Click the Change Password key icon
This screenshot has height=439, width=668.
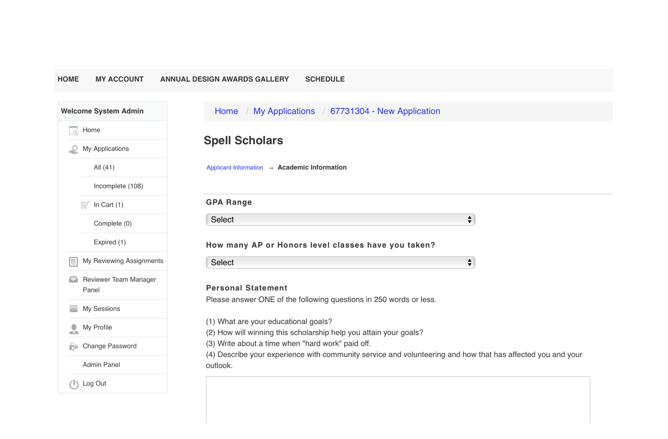(74, 347)
